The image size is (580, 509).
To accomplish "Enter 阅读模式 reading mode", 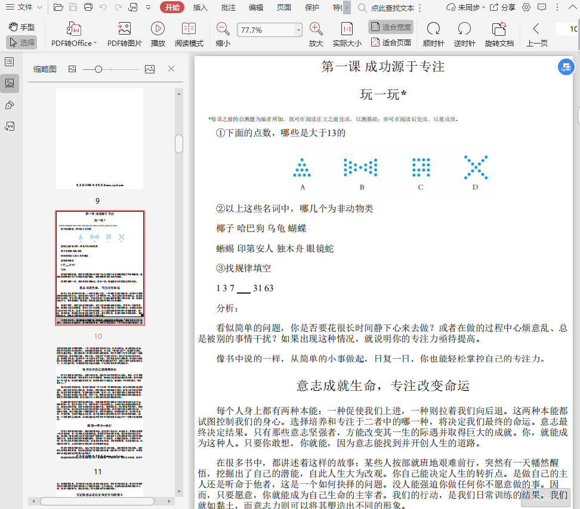I will click(x=189, y=35).
